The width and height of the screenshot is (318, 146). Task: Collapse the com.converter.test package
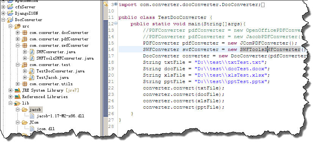tap(18, 65)
